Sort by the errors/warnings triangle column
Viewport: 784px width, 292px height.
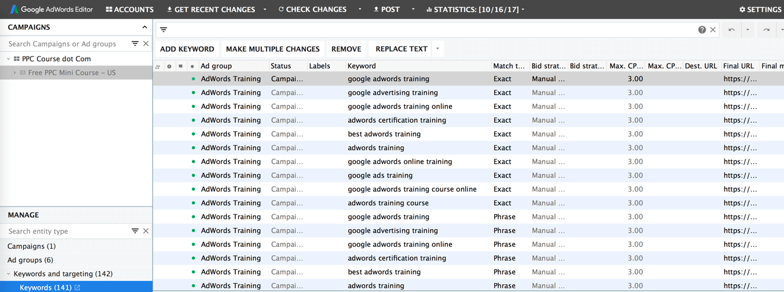point(158,66)
